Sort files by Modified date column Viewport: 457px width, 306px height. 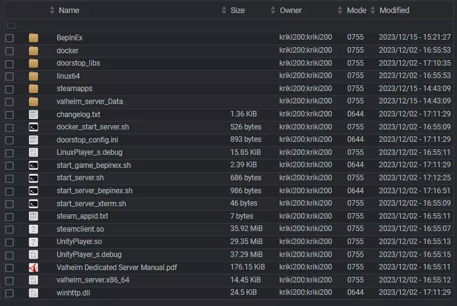(394, 11)
